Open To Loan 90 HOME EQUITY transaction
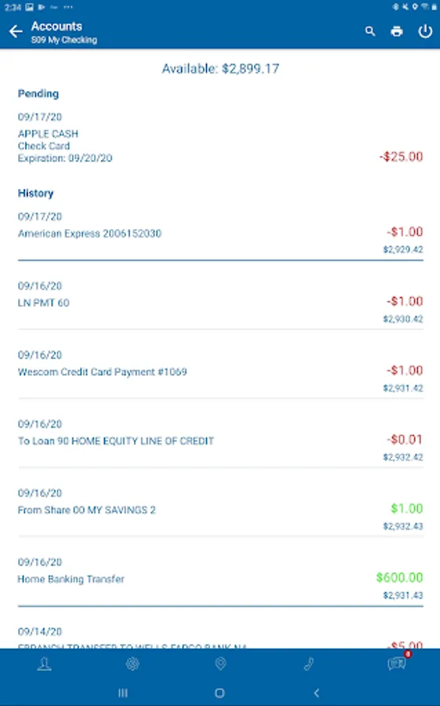This screenshot has height=706, width=440. coord(220,442)
